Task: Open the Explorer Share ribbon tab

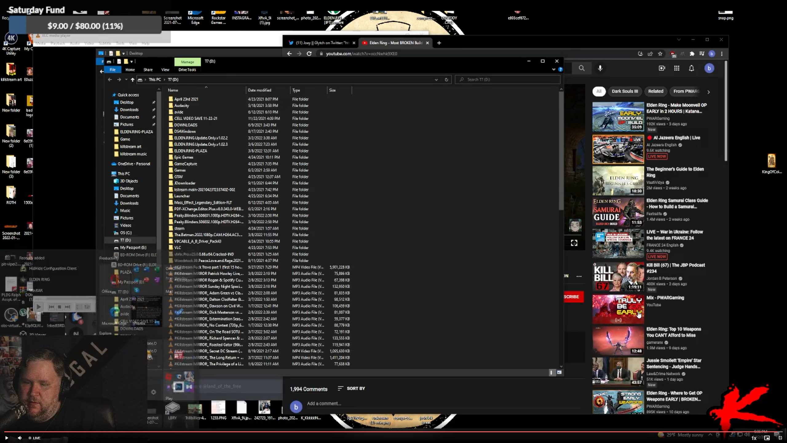Action: point(148,70)
